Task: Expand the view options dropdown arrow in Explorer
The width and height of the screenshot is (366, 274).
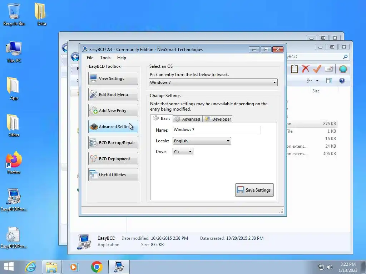Action: point(317,81)
